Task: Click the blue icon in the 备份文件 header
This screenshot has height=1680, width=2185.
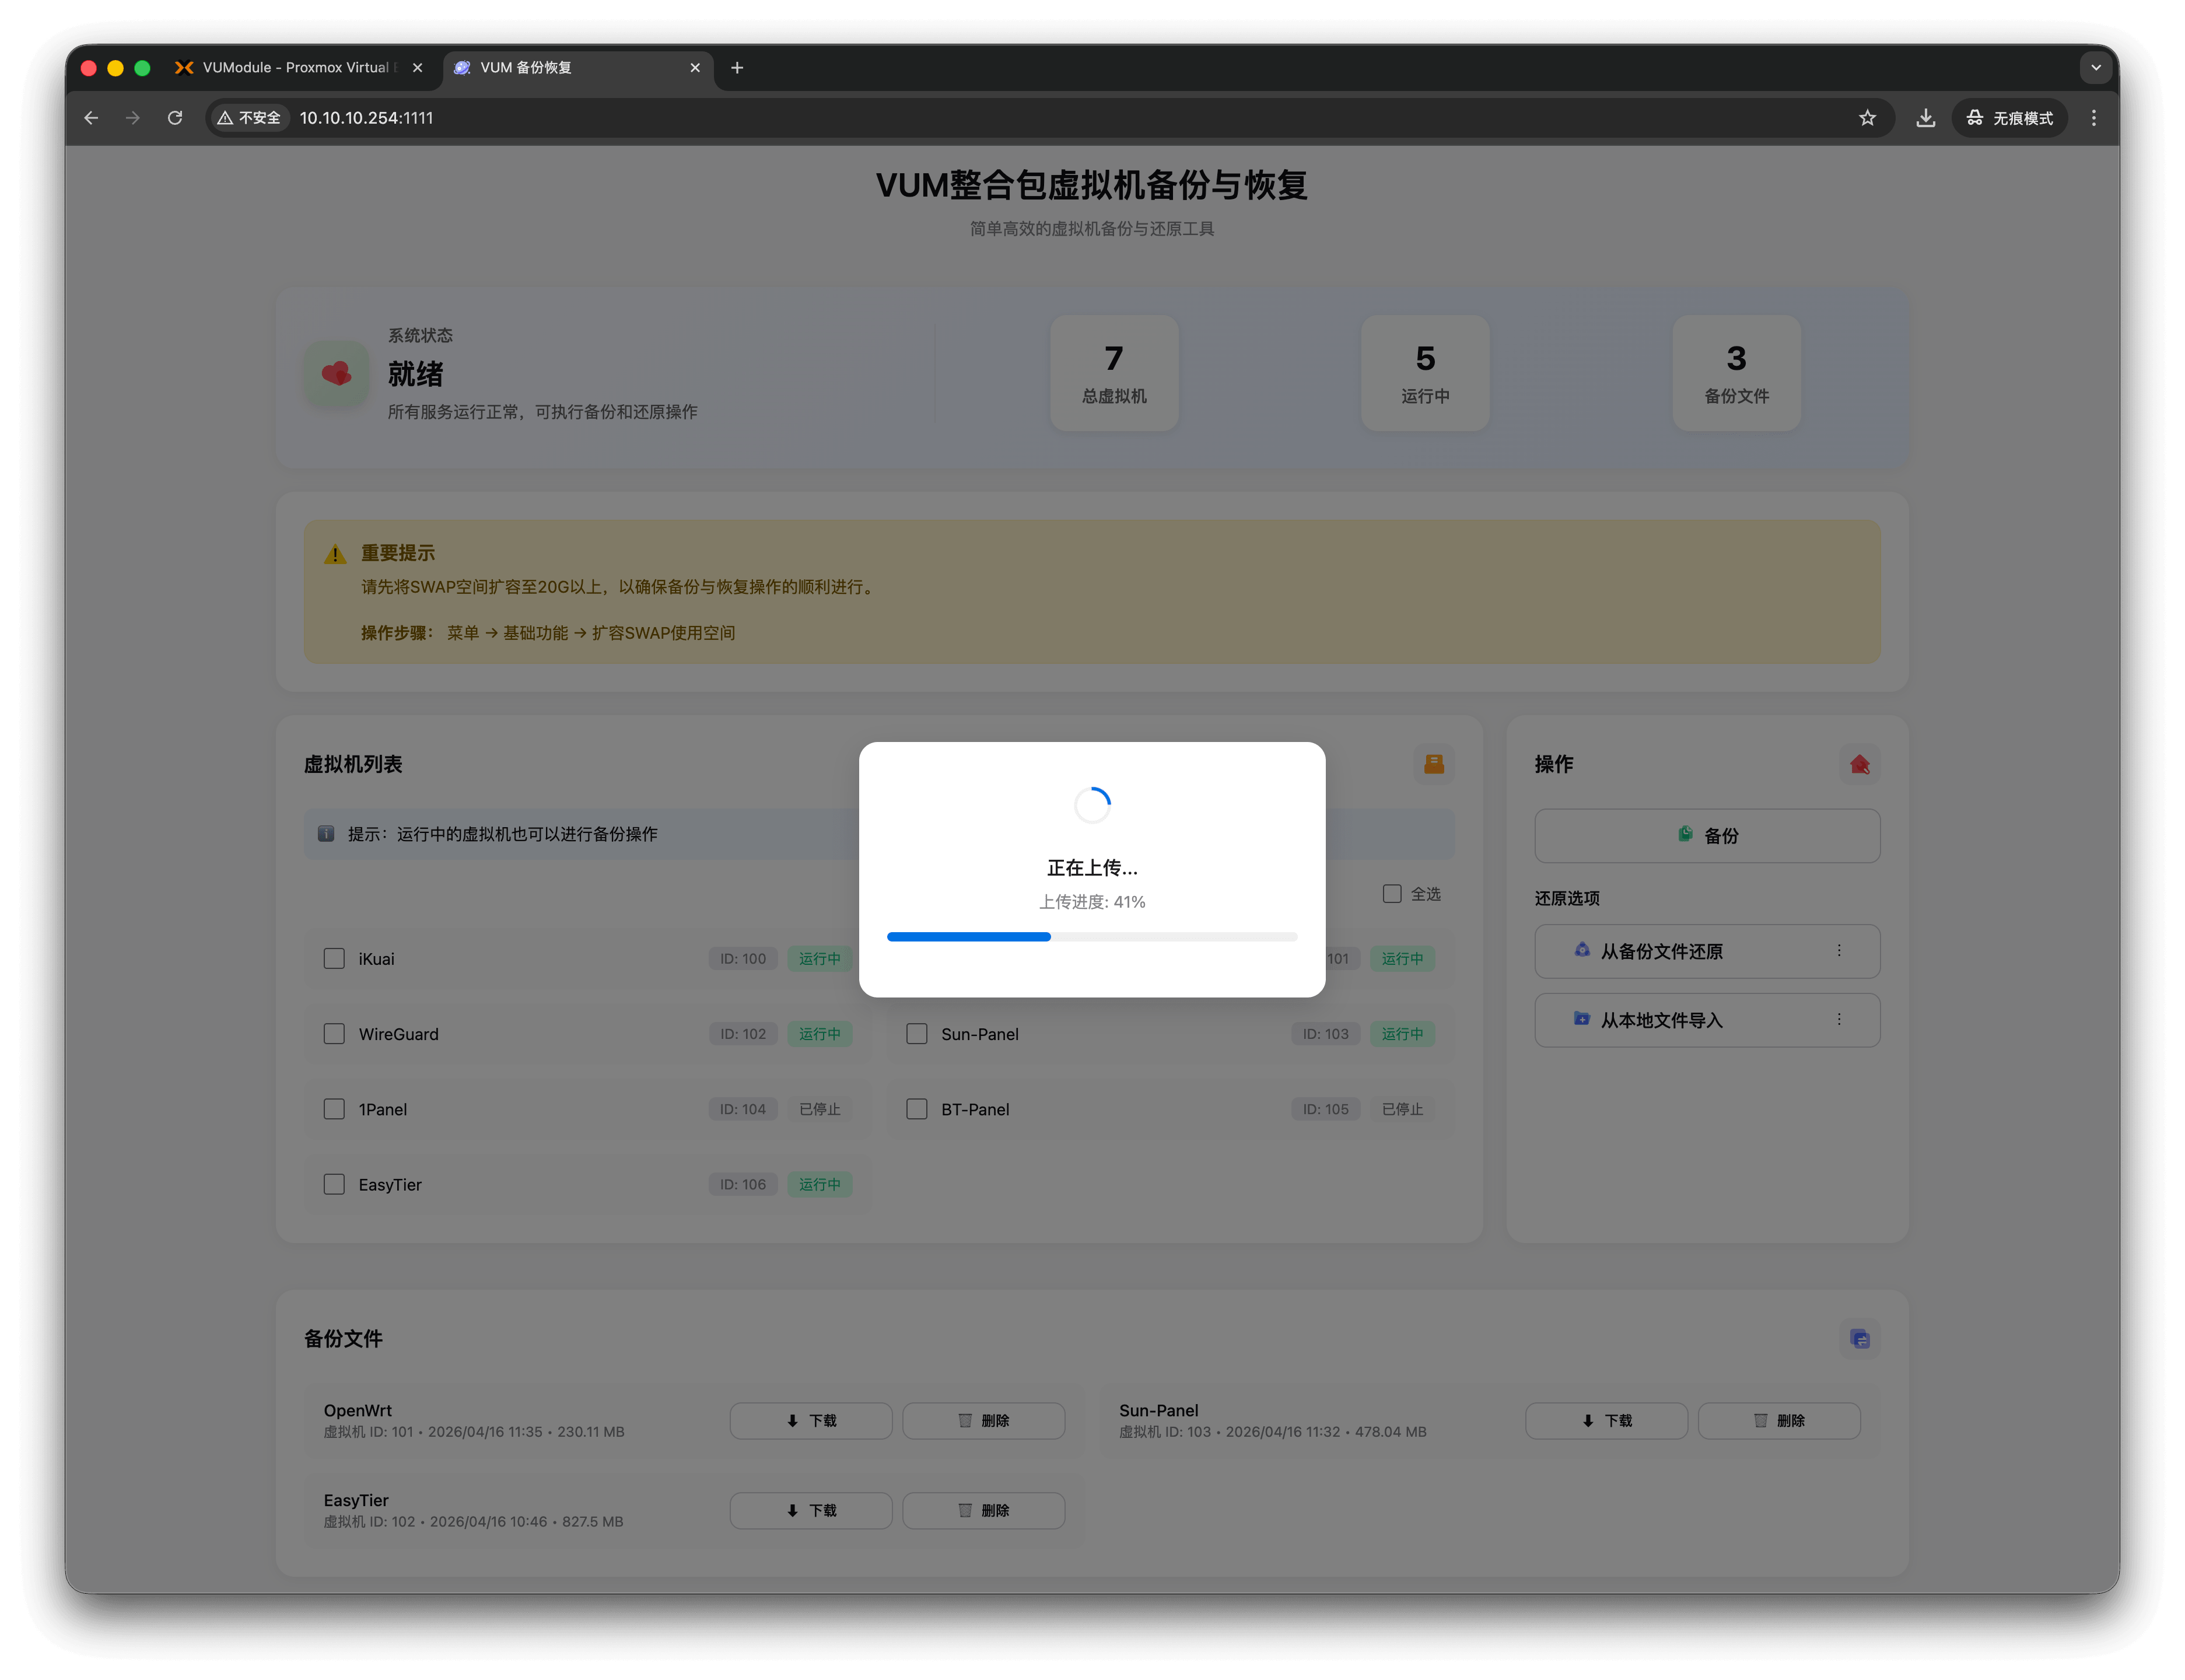Action: 1859,1338
